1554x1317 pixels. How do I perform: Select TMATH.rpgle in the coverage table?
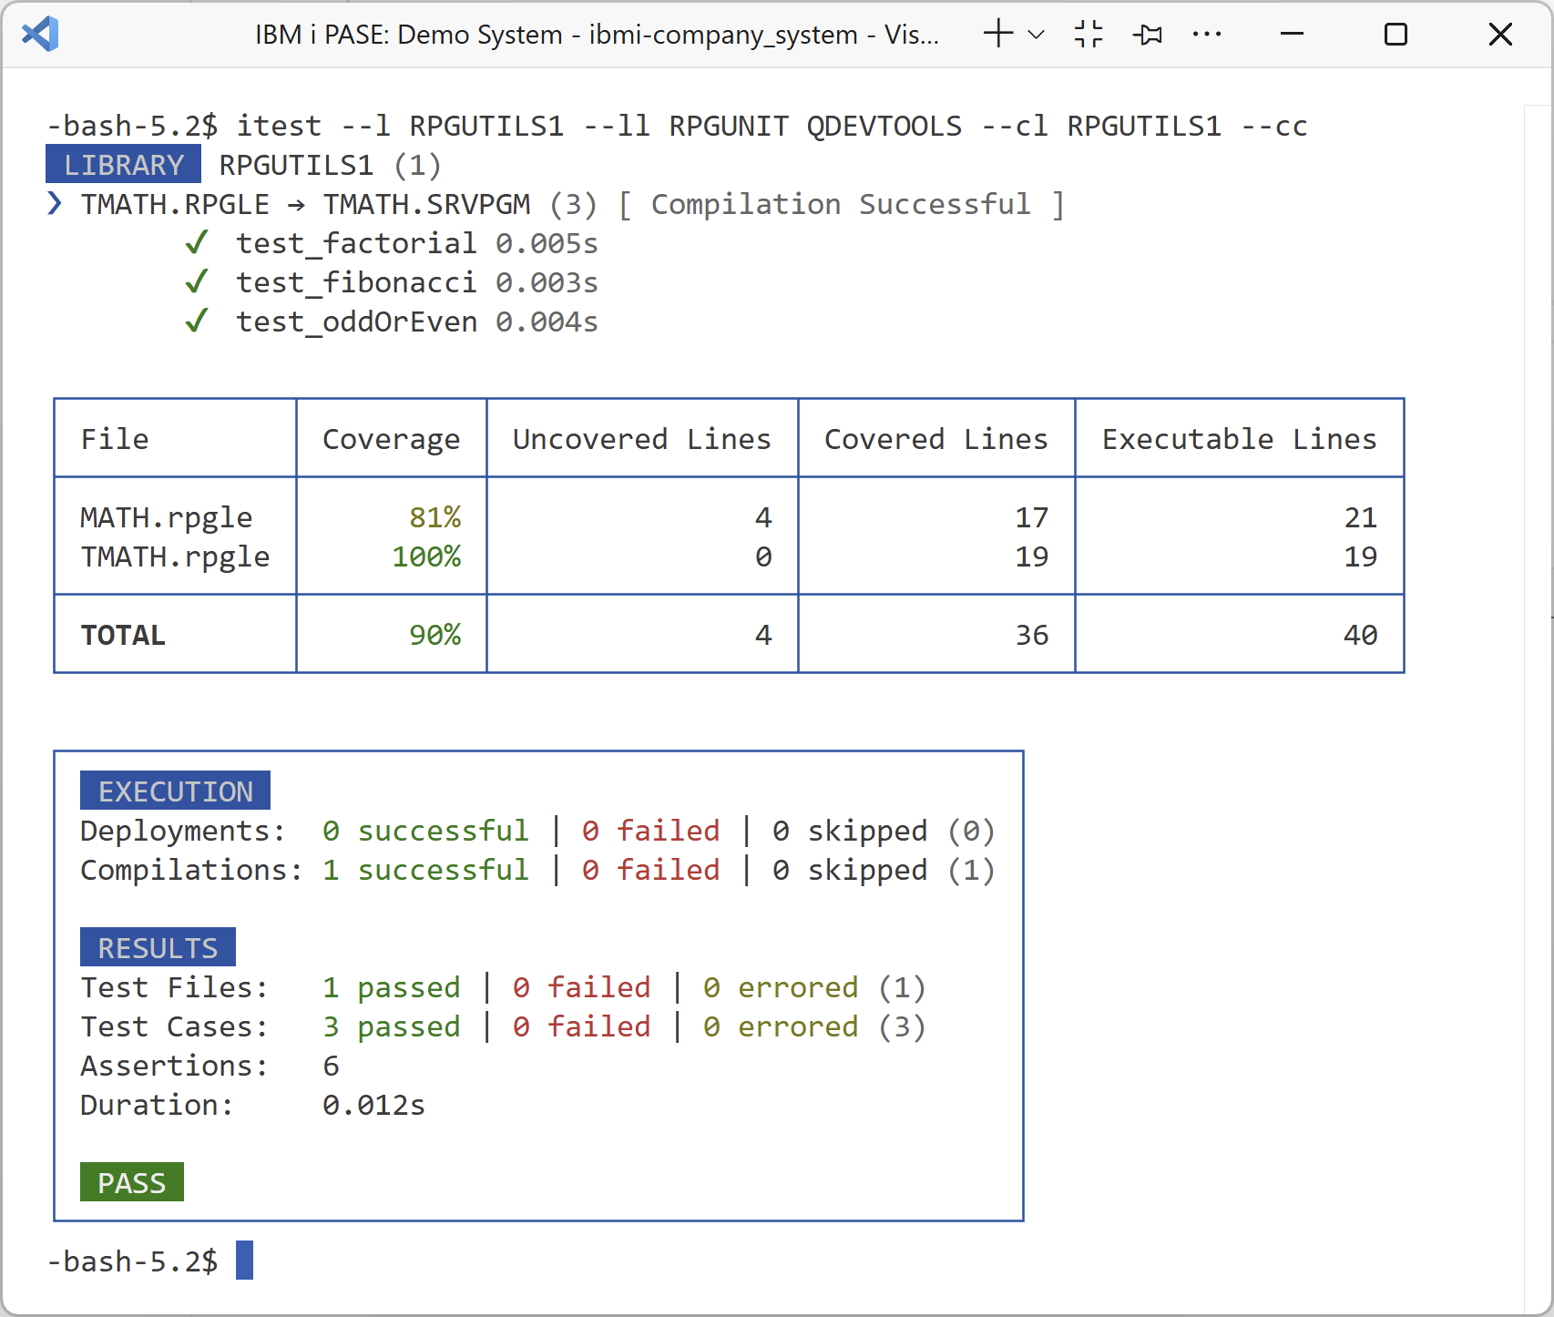(x=174, y=556)
